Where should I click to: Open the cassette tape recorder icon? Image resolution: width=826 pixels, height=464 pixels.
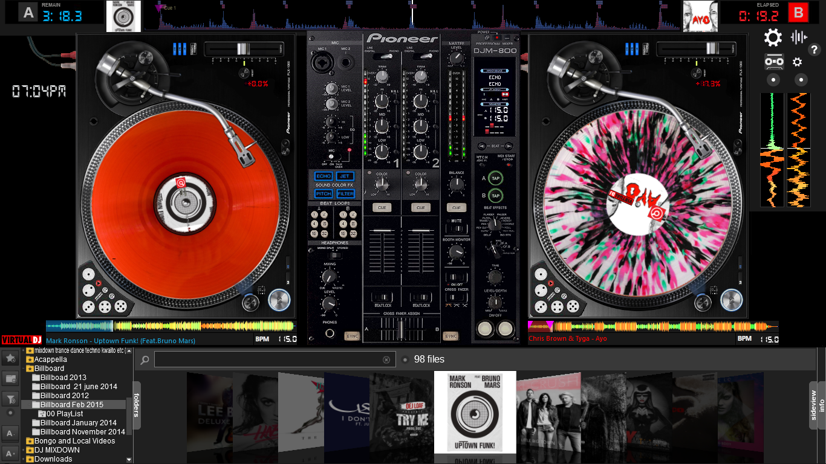click(775, 62)
